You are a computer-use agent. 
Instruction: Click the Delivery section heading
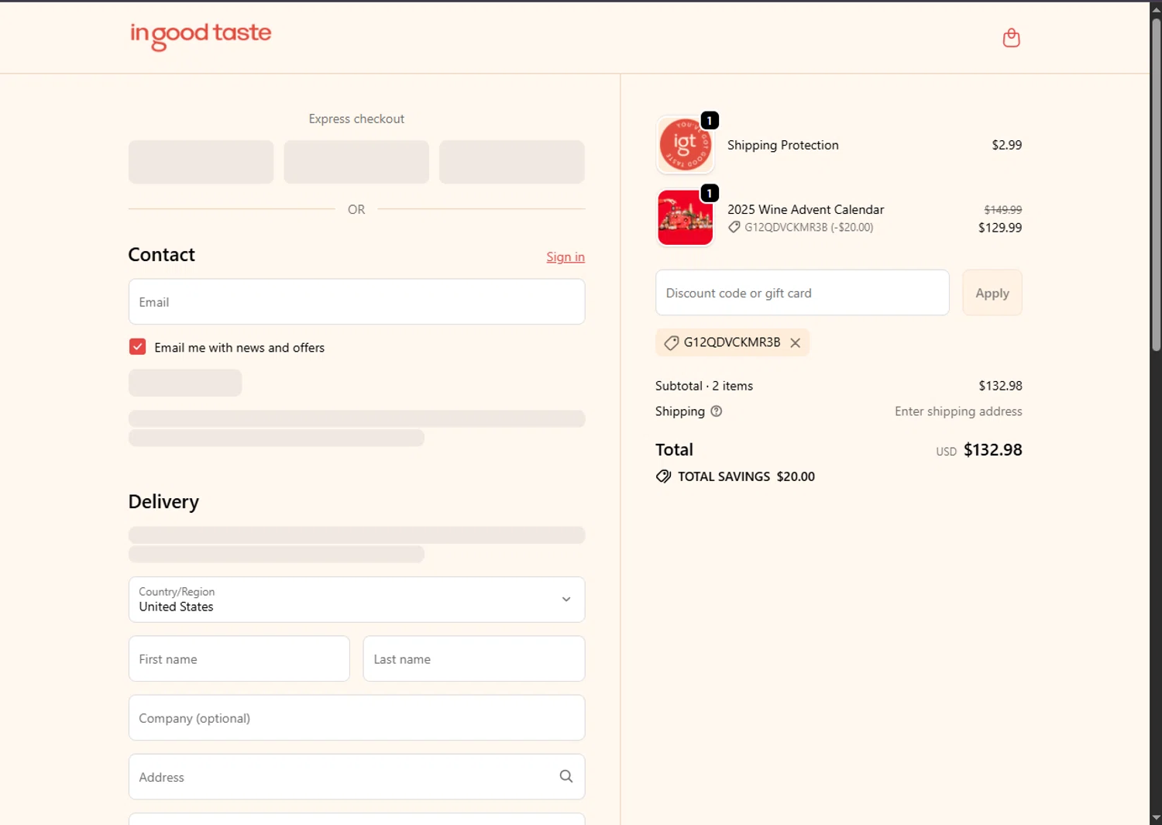163,502
